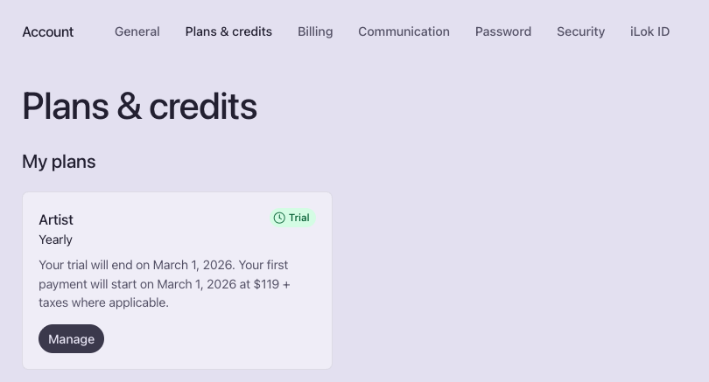Open the Communication tab
Screen dimensions: 709x382
404,31
